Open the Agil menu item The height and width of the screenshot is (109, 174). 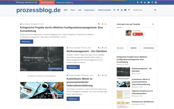[80, 10]
